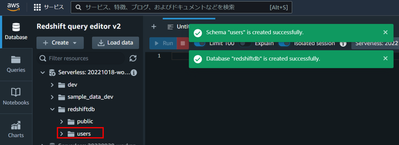Select the redshiftdb database label

click(81, 109)
